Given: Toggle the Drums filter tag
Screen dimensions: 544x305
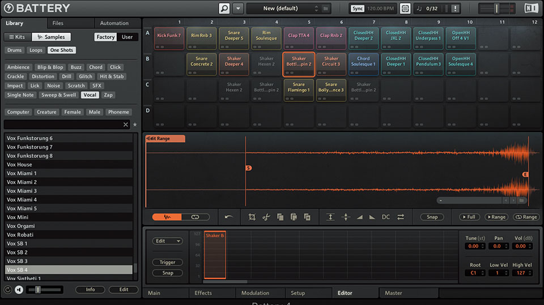Looking at the screenshot, I should pyautogui.click(x=15, y=50).
